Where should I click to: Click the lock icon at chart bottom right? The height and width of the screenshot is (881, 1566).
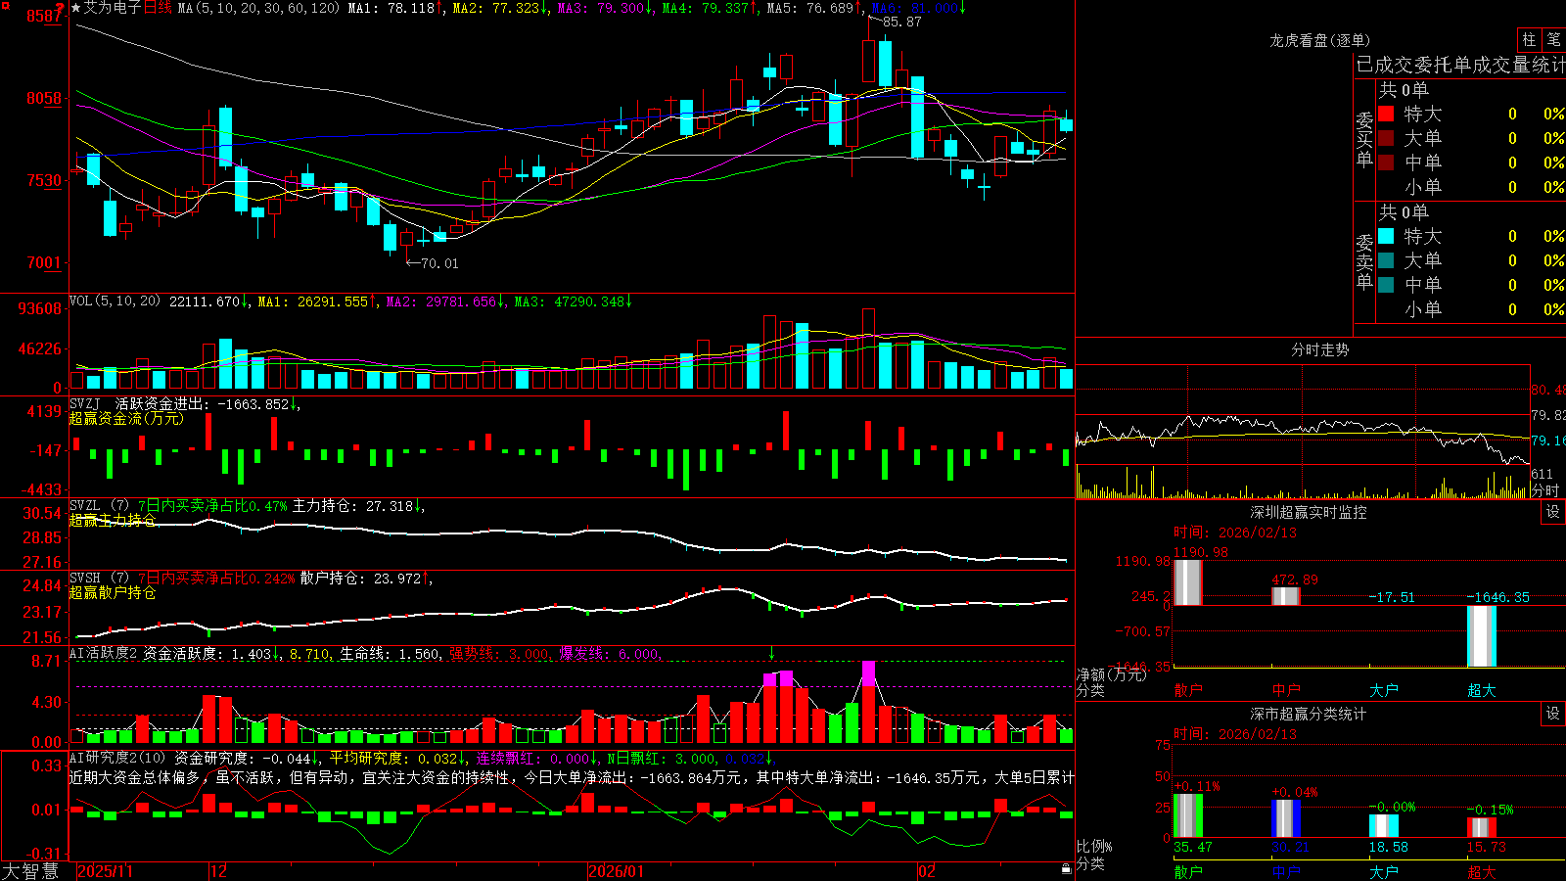tap(1066, 869)
